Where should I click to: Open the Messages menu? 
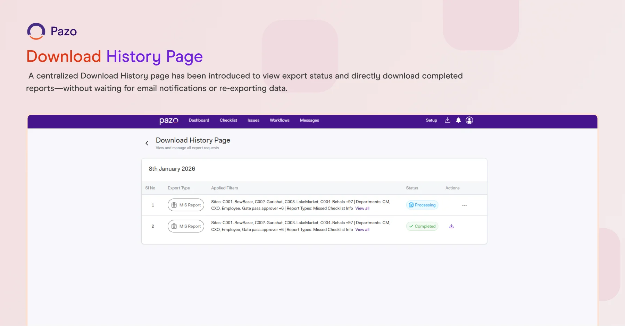point(309,120)
